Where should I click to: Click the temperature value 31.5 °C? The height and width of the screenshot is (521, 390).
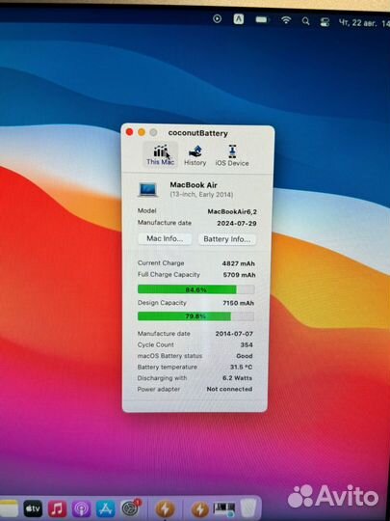point(241,368)
